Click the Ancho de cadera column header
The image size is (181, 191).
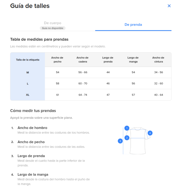[83, 60]
